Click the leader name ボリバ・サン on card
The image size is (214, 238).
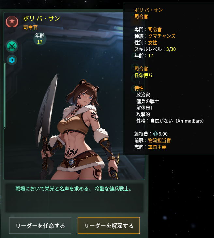pos(41,19)
